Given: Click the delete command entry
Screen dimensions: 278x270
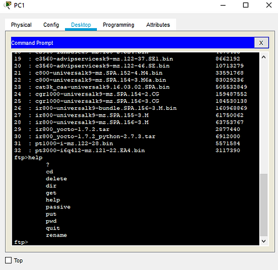Looking at the screenshot, I should tap(56, 179).
